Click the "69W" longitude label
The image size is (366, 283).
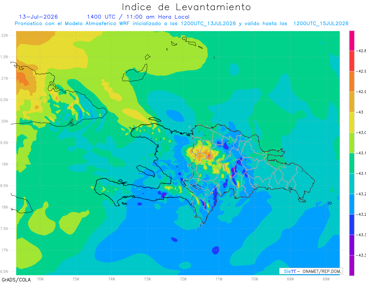click(290, 279)
